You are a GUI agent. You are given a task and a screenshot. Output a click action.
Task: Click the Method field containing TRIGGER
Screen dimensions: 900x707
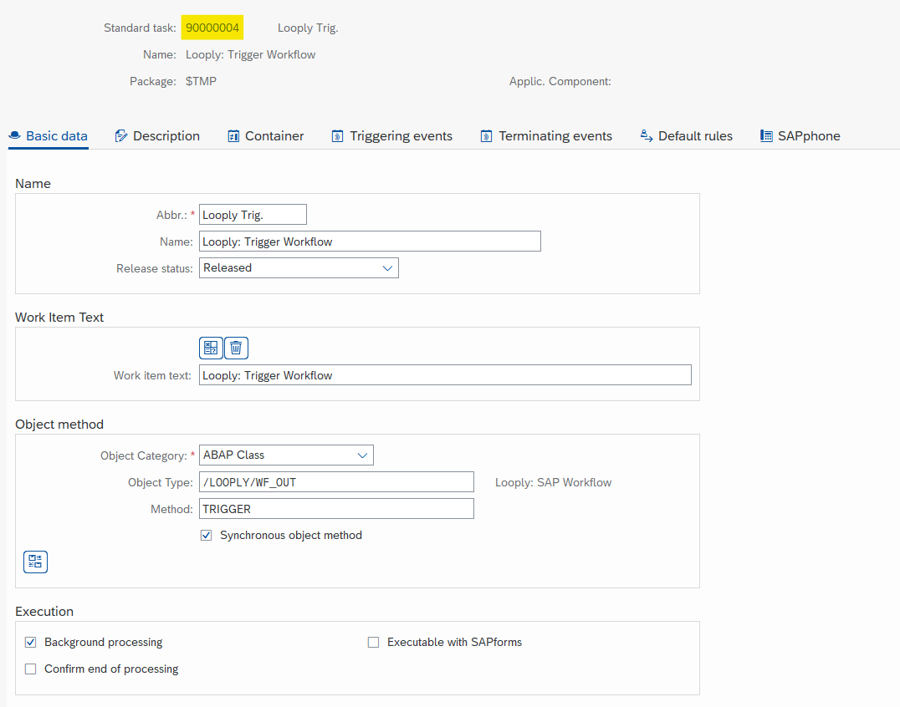pos(336,509)
